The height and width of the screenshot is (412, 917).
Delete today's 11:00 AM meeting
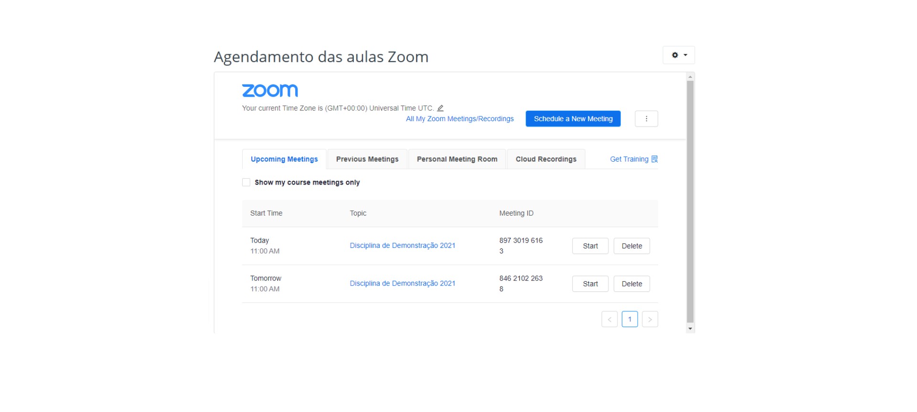pos(632,246)
